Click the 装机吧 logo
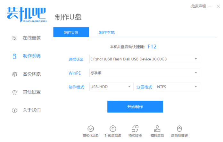Viewport: 223px width, 142px height. [x=27, y=13]
